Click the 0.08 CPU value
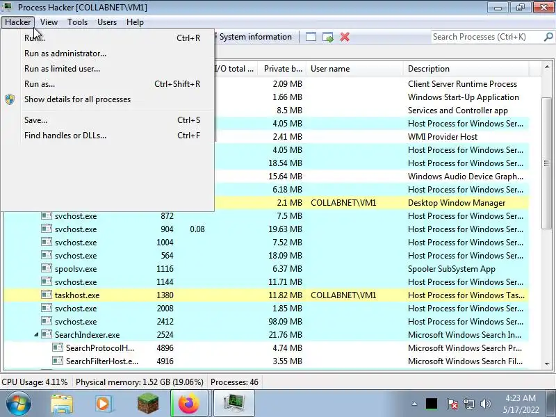 197,229
